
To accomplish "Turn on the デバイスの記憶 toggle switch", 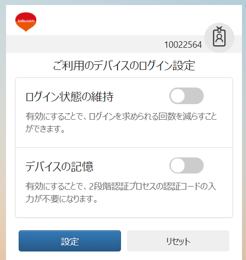I will pos(187,165).
